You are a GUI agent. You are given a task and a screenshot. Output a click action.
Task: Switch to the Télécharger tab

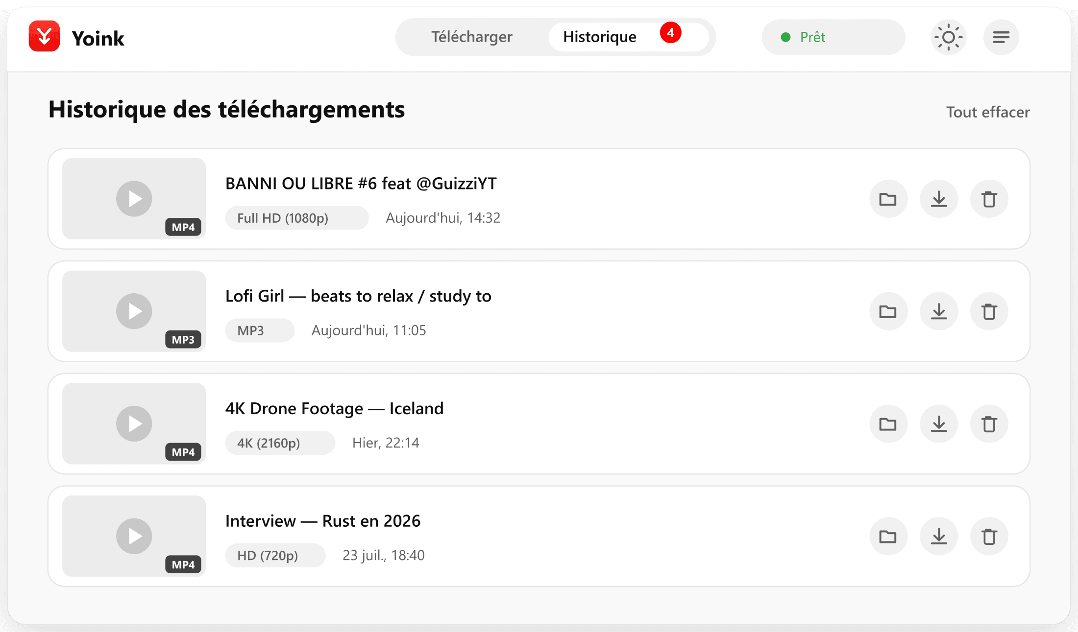pyautogui.click(x=472, y=37)
